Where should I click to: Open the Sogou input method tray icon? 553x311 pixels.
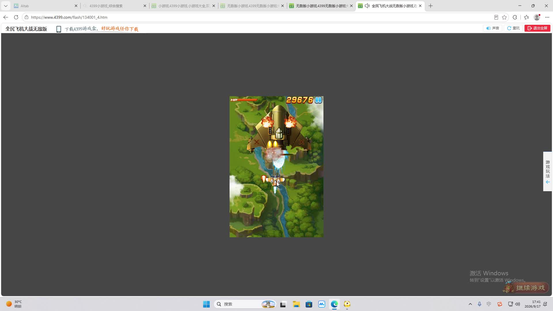(x=500, y=304)
